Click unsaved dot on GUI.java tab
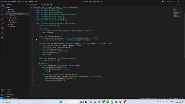Image resolution: width=185 pixels, height=104 pixels. pos(51,5)
